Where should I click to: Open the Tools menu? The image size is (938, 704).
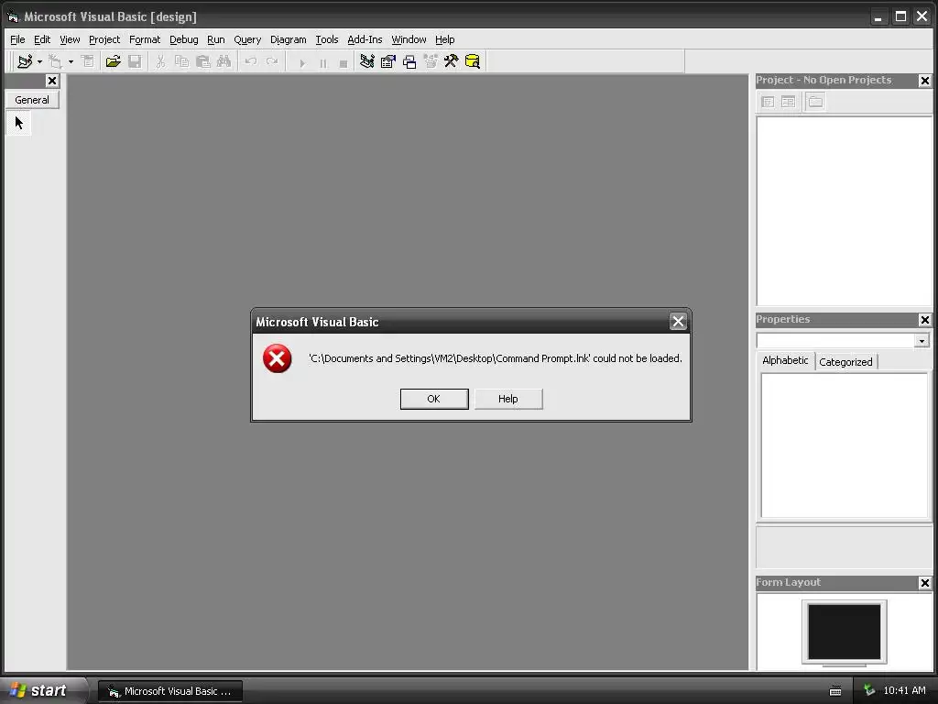(x=327, y=39)
